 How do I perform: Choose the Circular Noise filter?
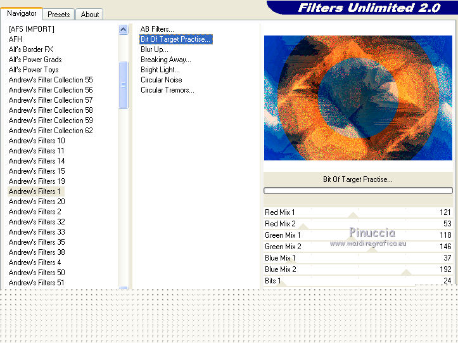[x=162, y=80]
